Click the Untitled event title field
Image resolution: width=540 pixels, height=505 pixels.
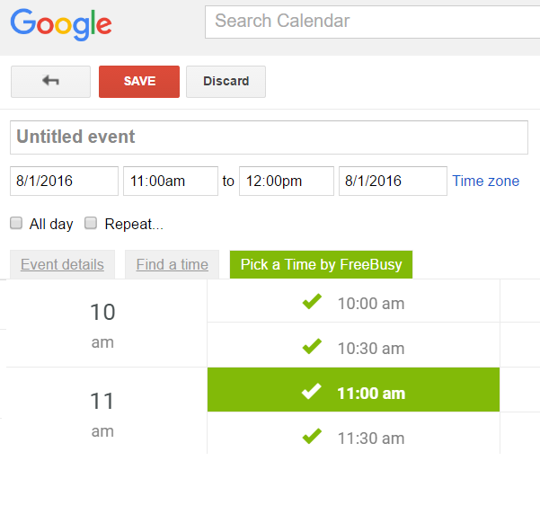268,137
